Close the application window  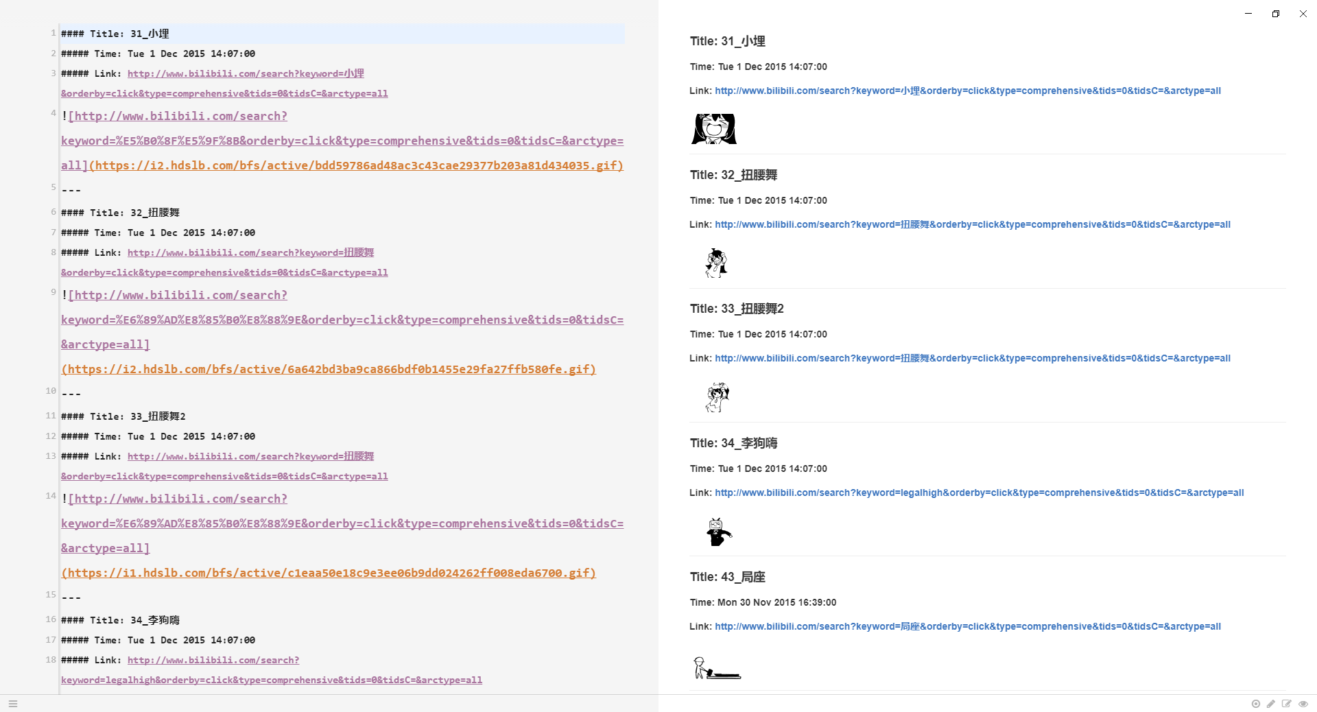pyautogui.click(x=1303, y=14)
